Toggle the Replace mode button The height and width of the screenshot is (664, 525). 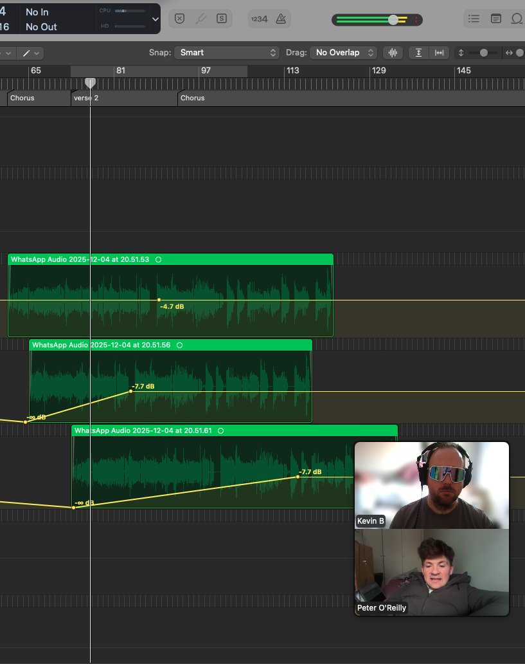coord(179,19)
